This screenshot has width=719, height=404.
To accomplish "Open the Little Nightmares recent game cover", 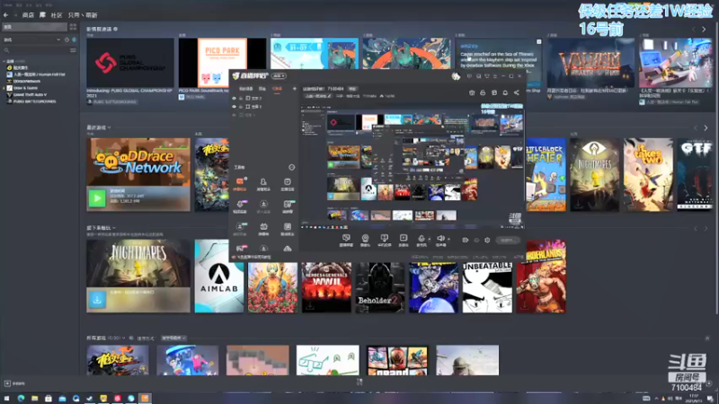I will coord(595,174).
